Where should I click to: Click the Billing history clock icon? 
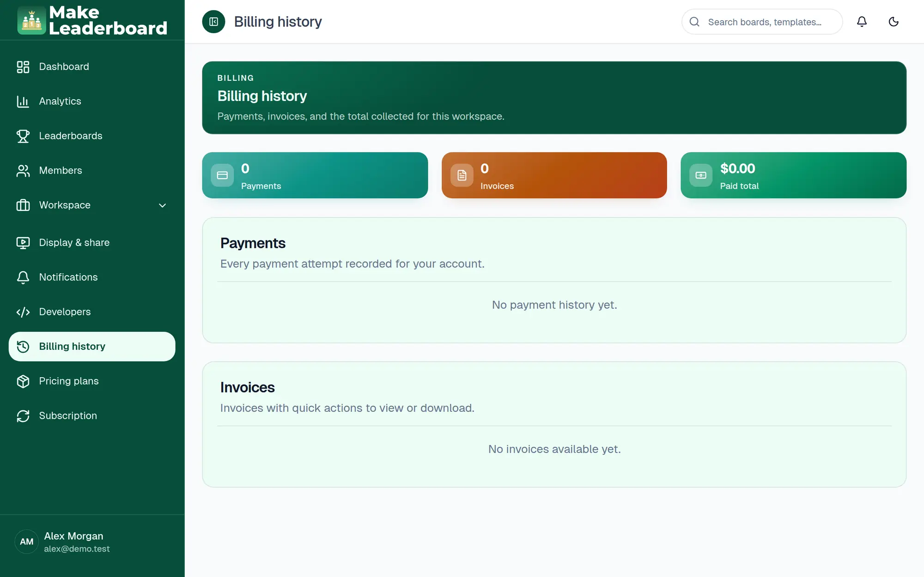tap(23, 347)
